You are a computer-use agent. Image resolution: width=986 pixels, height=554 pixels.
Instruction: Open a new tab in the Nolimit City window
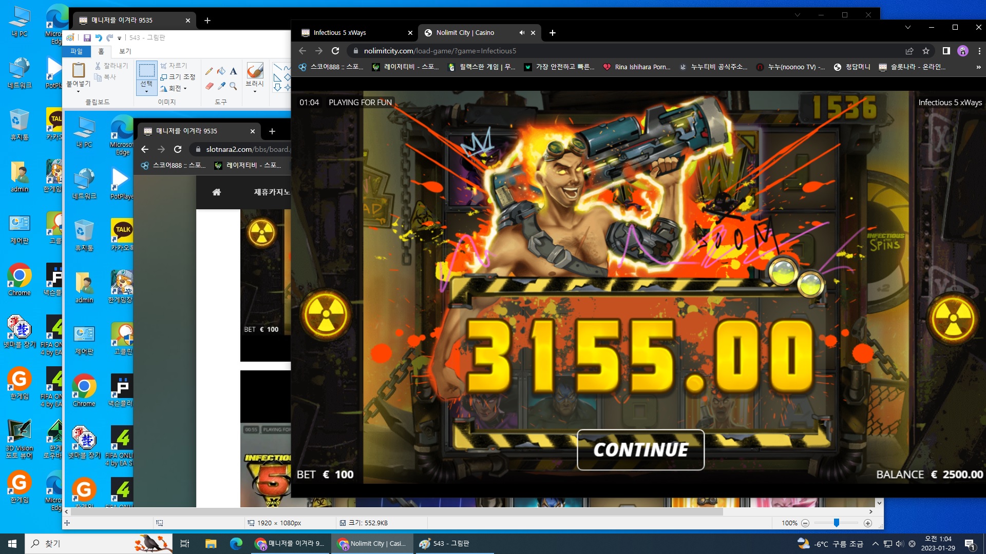(x=553, y=33)
